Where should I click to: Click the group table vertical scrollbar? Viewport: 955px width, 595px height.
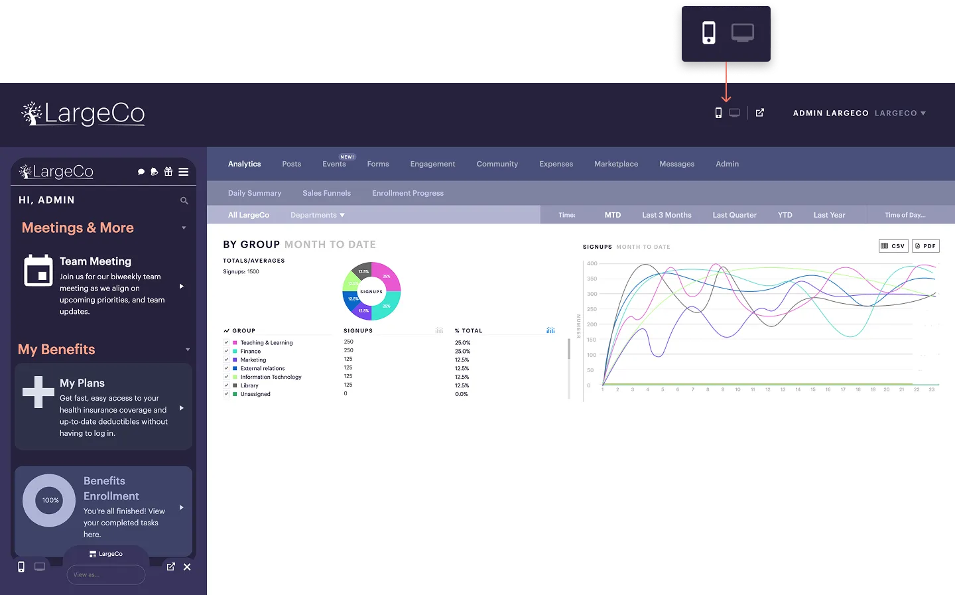point(569,349)
